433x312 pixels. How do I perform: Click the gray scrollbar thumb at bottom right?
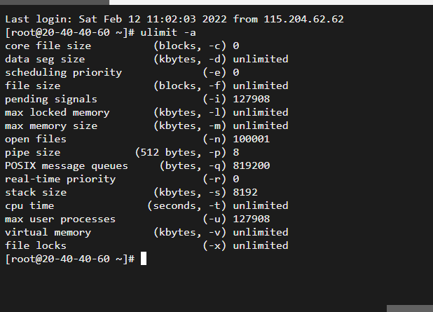410,308
